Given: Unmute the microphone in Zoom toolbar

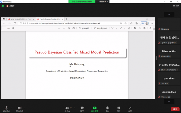Looking at the screenshot, I should (6, 108).
